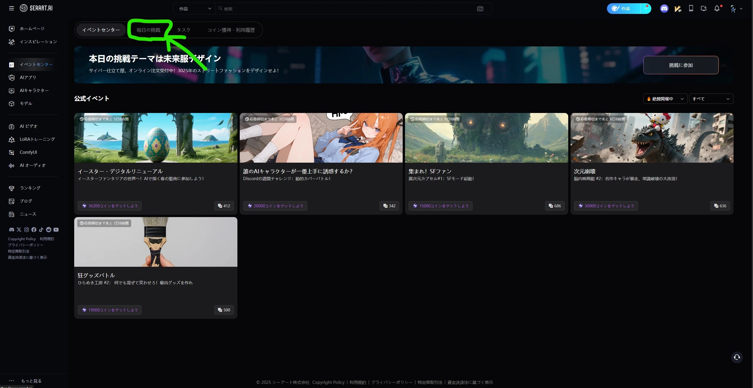753x388 pixels.
Task: Open the 絶賛開催中 status filter dropdown
Action: pyautogui.click(x=665, y=99)
